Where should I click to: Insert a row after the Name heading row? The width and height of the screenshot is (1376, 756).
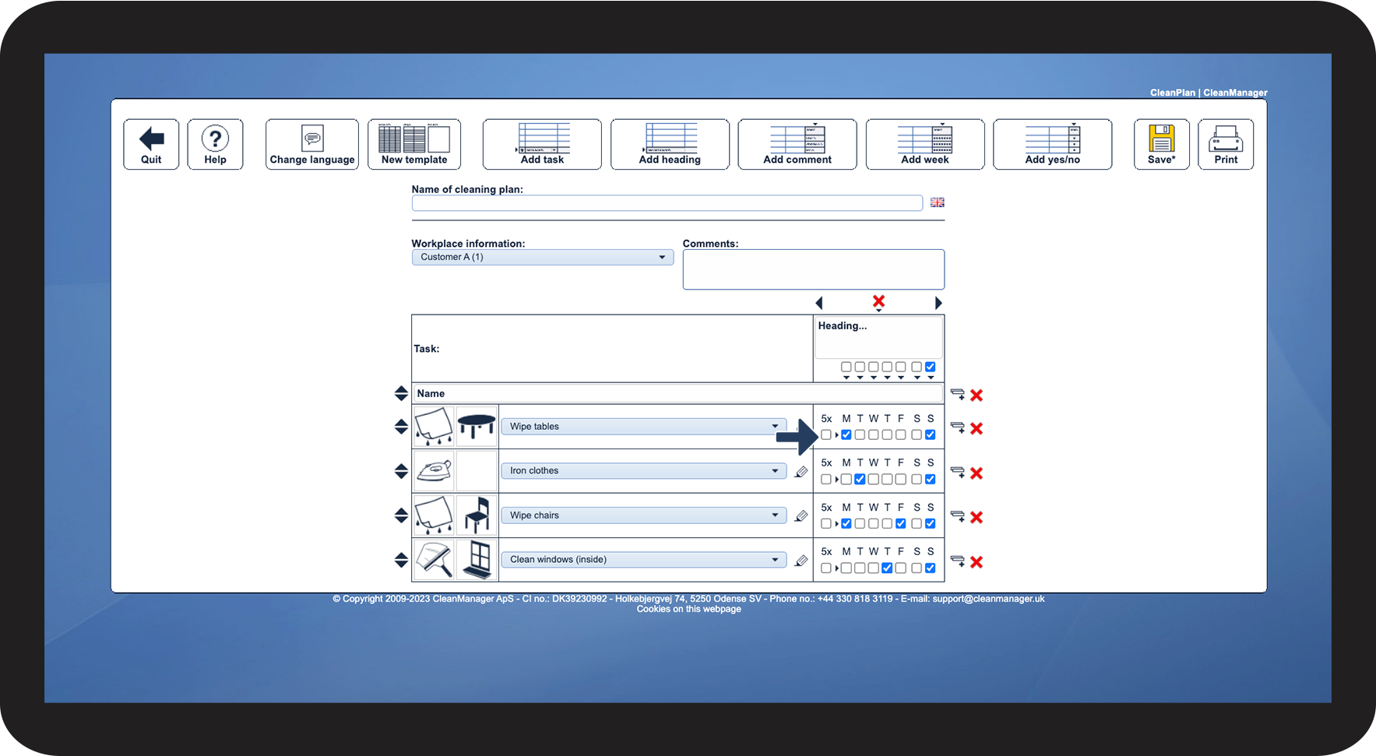coord(958,395)
